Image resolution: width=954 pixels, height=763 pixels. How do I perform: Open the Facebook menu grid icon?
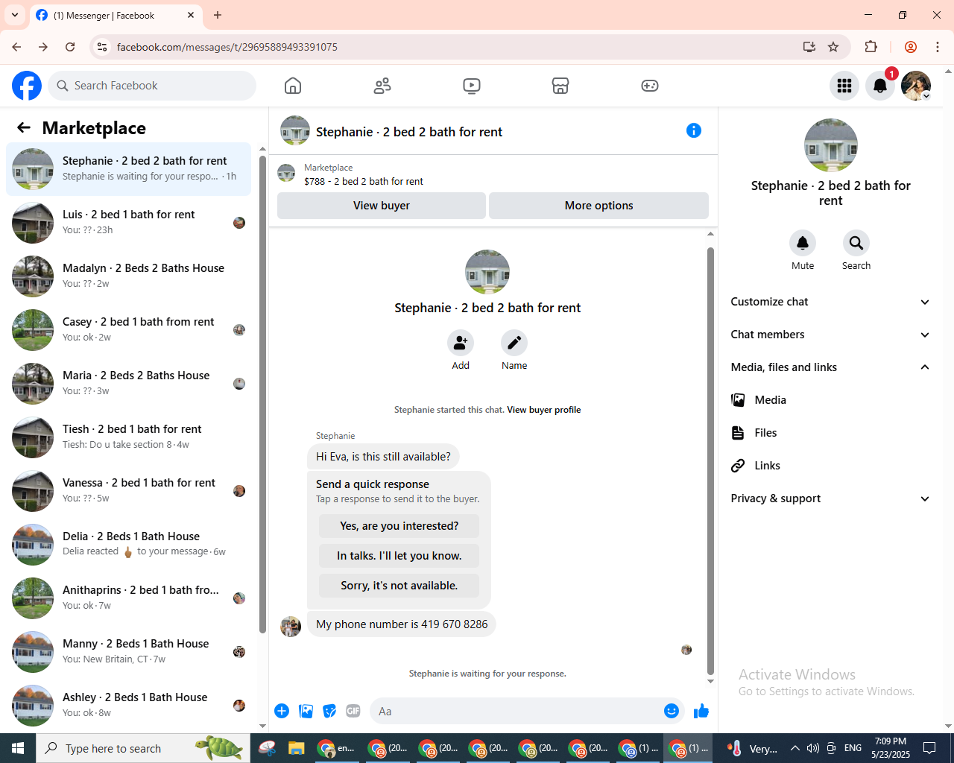pos(844,86)
